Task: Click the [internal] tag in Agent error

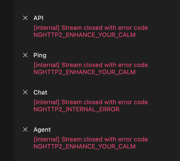Action: pyautogui.click(x=46, y=139)
